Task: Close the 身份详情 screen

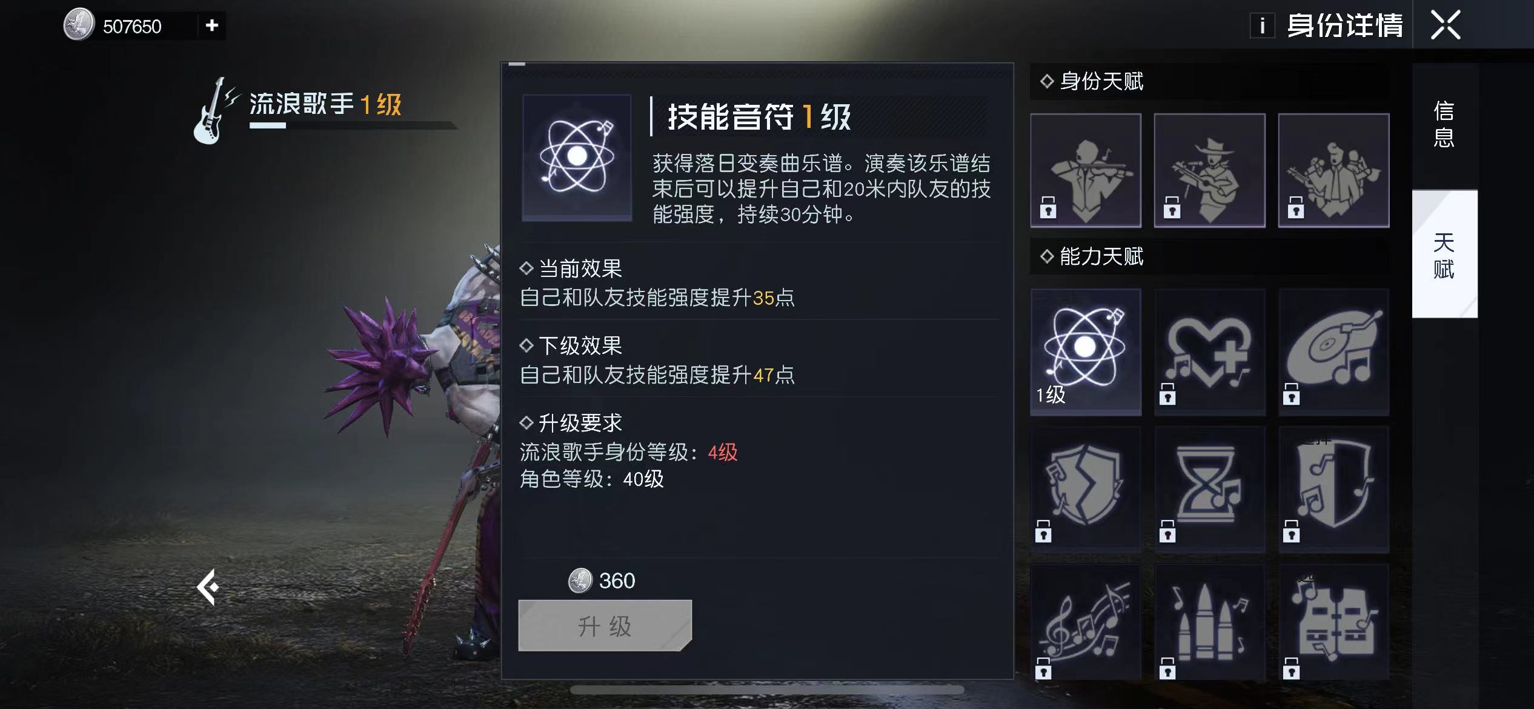Action: pos(1446,25)
